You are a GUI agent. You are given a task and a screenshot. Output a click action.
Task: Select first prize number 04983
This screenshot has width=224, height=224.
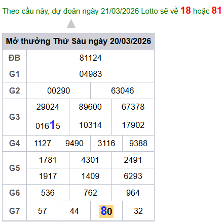coord(91,74)
